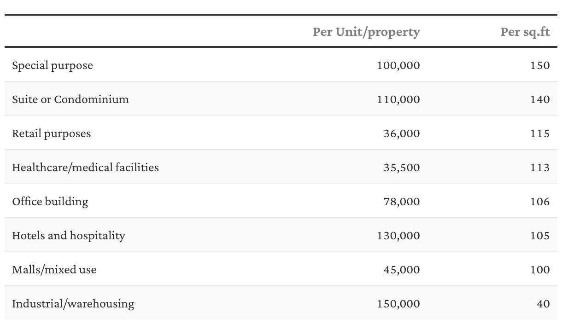Click the 78,000 Office building value
The width and height of the screenshot is (562, 324).
(x=402, y=202)
